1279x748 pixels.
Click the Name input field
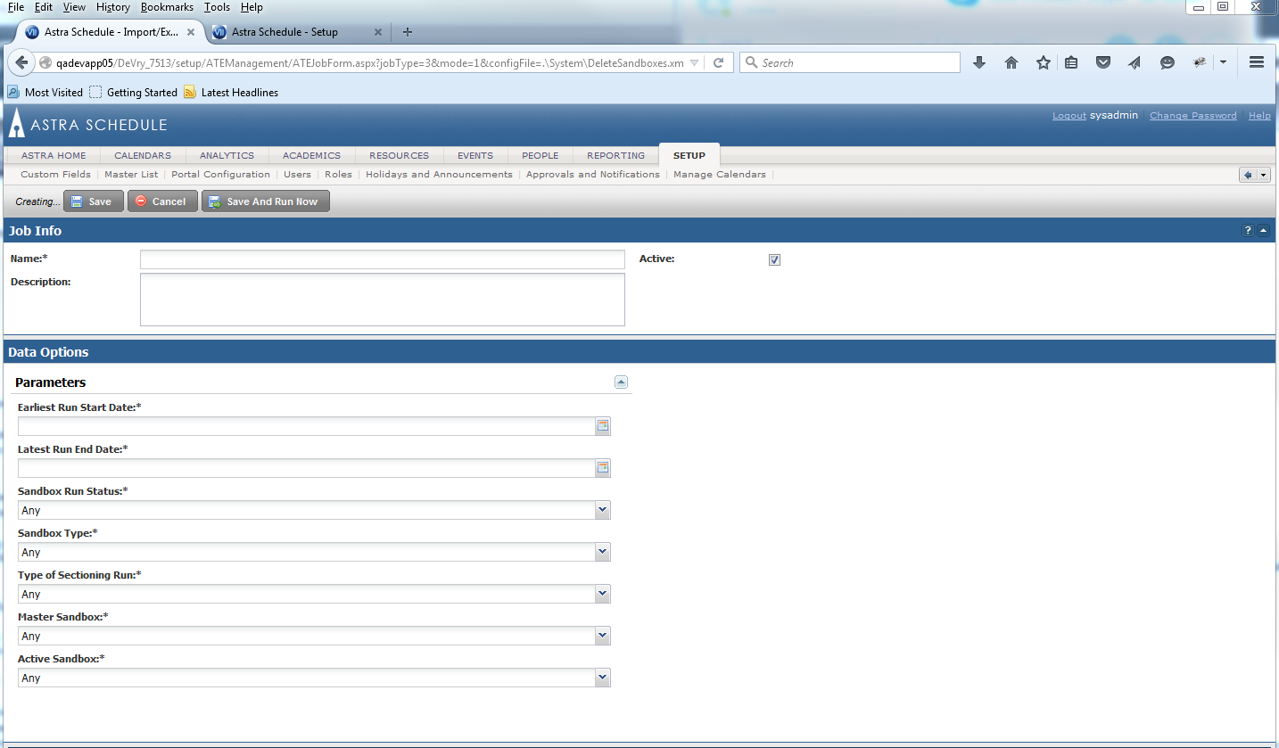(x=383, y=259)
